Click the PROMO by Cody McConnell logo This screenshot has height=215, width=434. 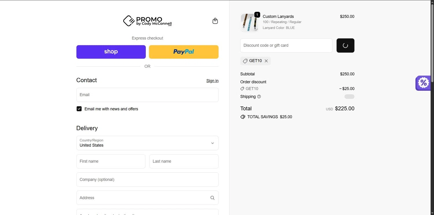tap(147, 21)
